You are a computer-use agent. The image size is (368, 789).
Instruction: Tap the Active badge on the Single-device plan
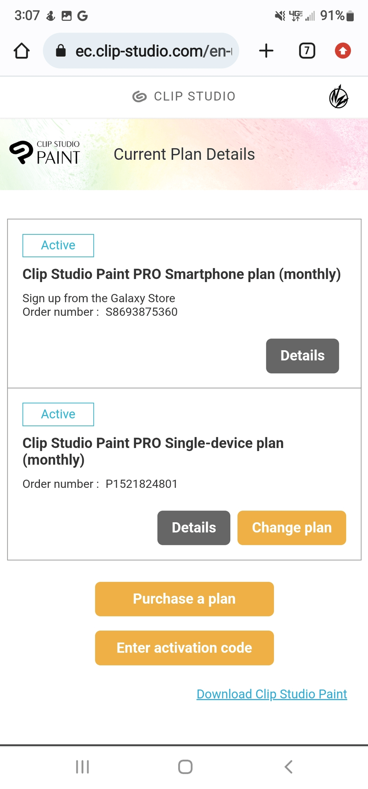58,414
